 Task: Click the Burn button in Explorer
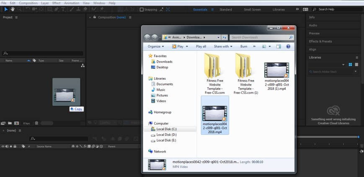244,46
